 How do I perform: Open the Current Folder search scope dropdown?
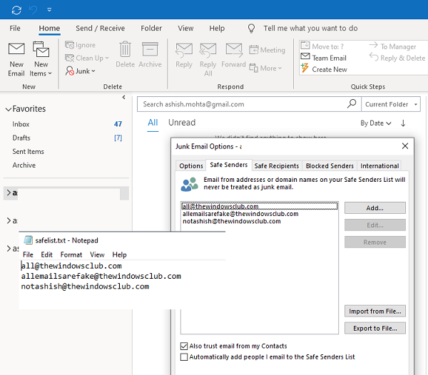click(x=391, y=104)
